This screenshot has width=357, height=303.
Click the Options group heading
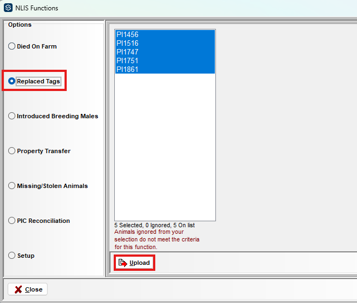pyautogui.click(x=20, y=25)
